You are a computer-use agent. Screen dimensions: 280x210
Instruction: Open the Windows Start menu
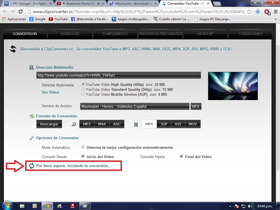tap(7, 206)
